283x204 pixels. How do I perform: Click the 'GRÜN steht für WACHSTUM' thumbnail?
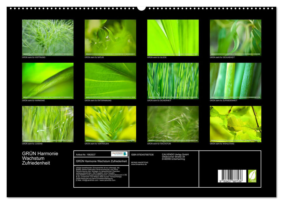click(x=173, y=124)
